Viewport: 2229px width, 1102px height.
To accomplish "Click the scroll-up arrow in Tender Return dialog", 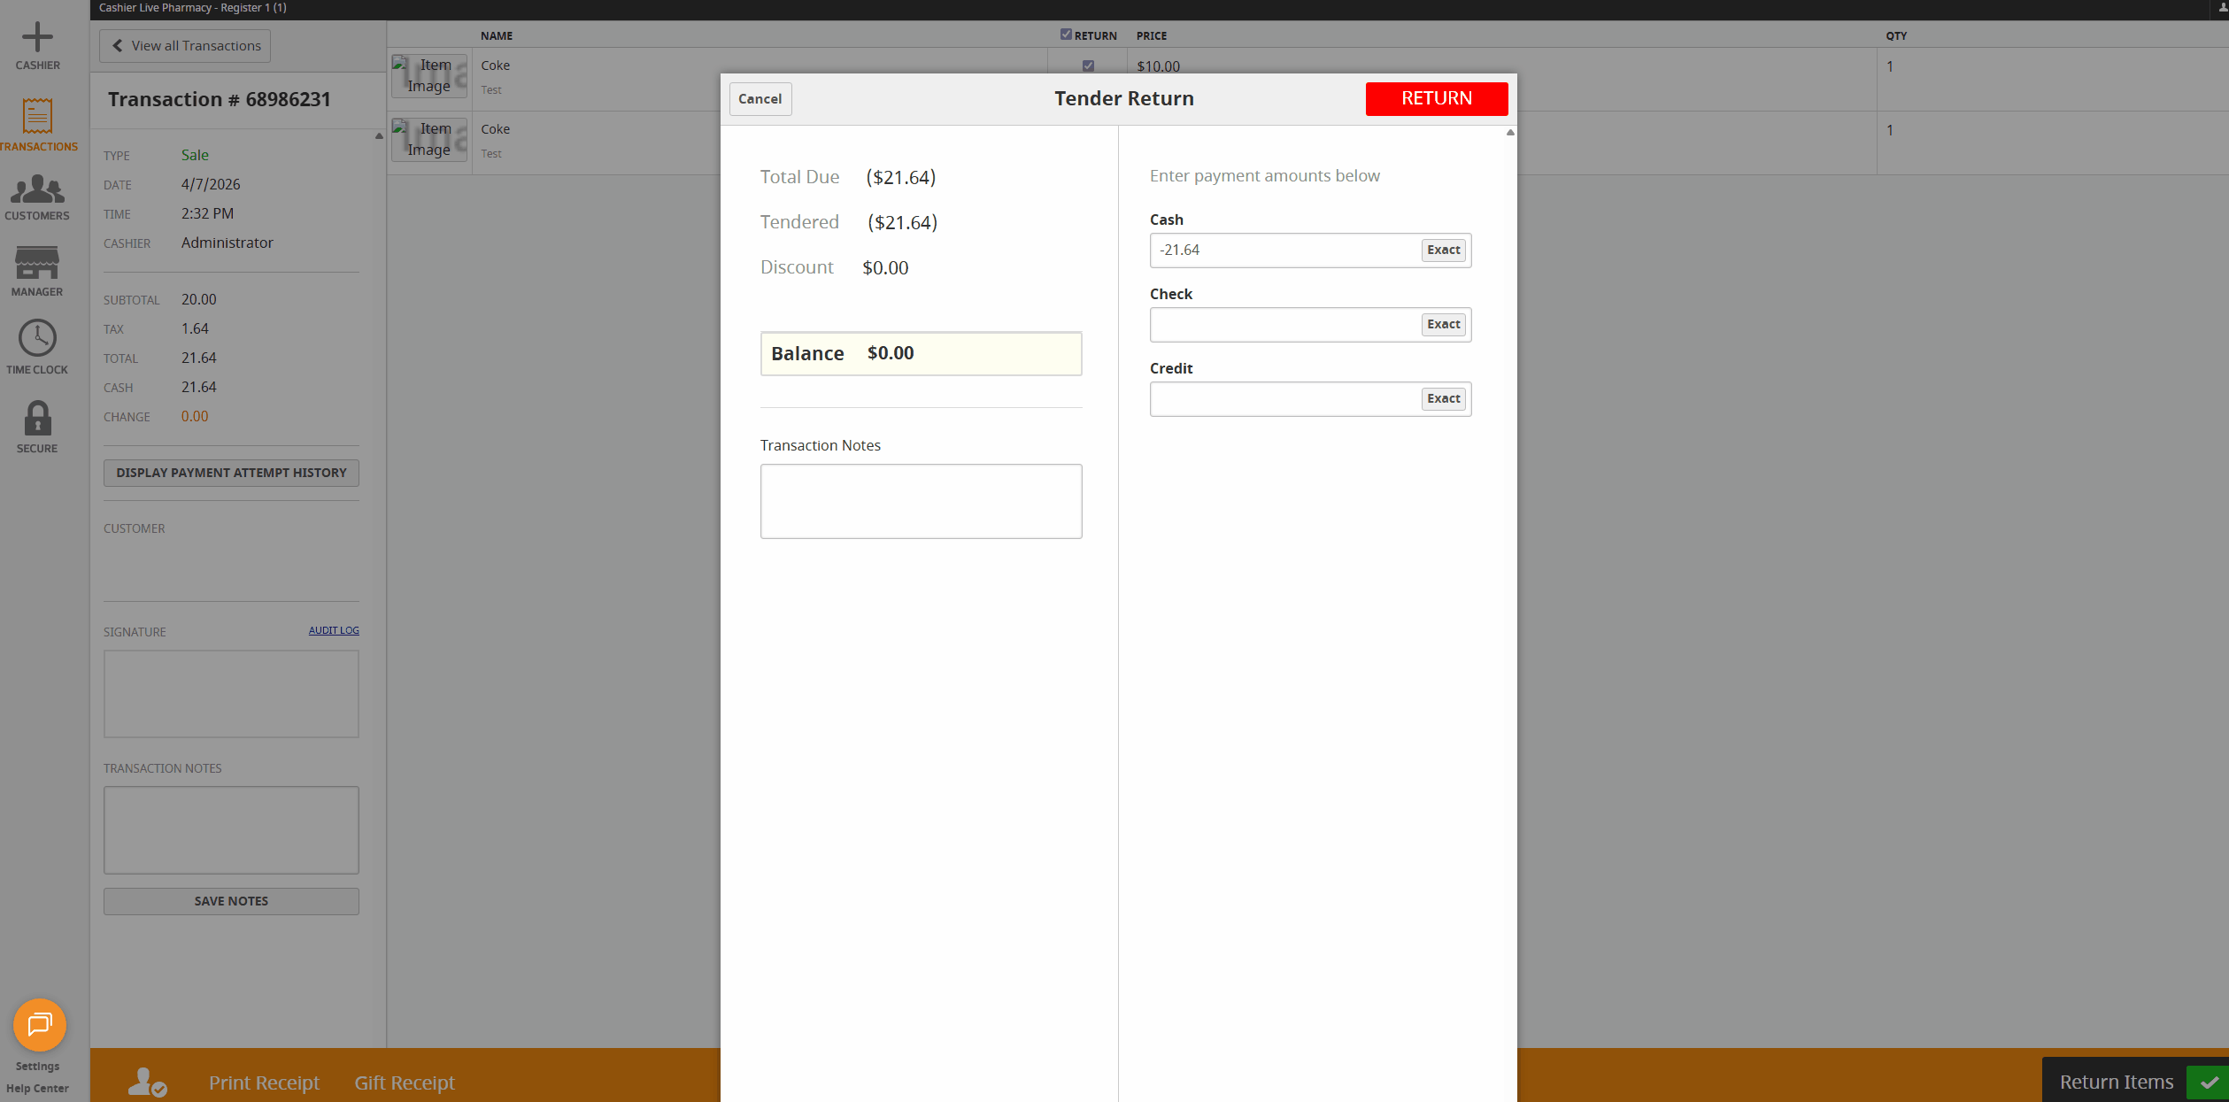I will 1510,133.
